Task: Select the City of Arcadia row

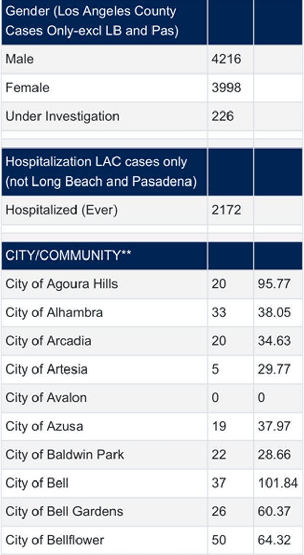Action: [x=152, y=341]
